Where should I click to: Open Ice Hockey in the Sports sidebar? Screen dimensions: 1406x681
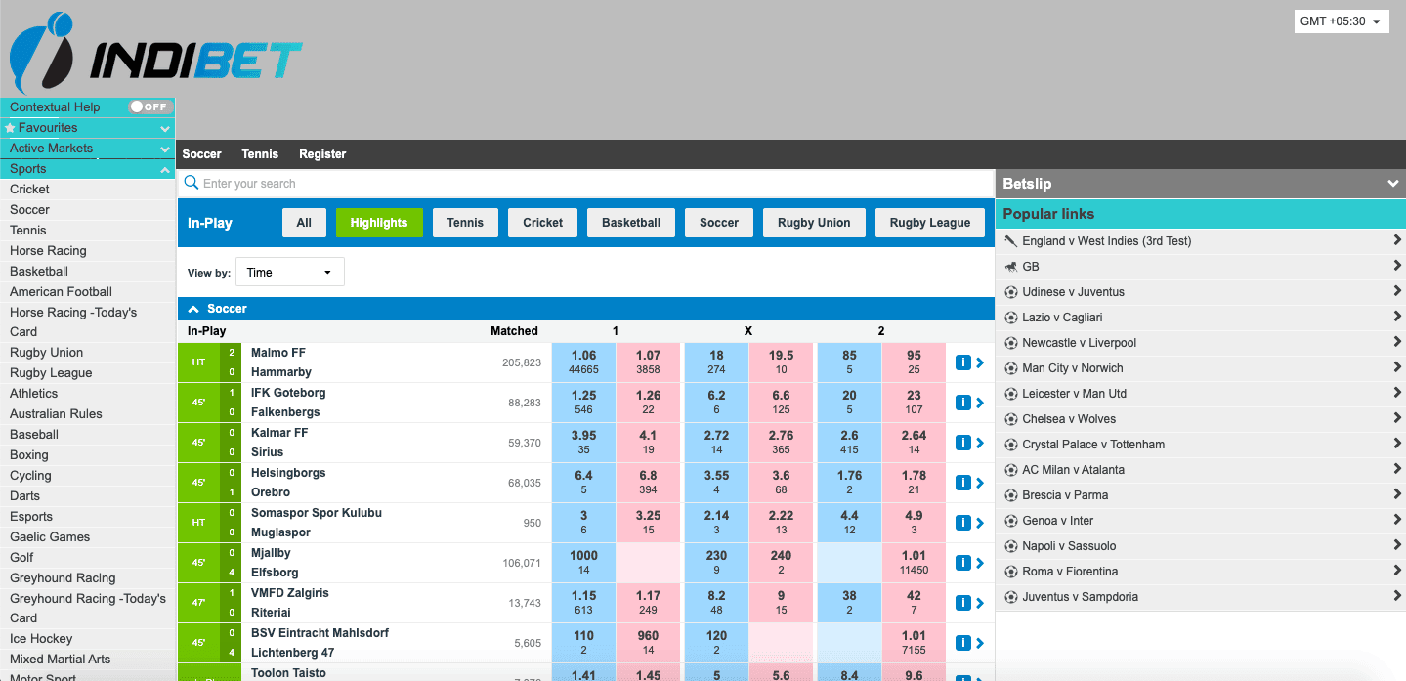pyautogui.click(x=88, y=639)
